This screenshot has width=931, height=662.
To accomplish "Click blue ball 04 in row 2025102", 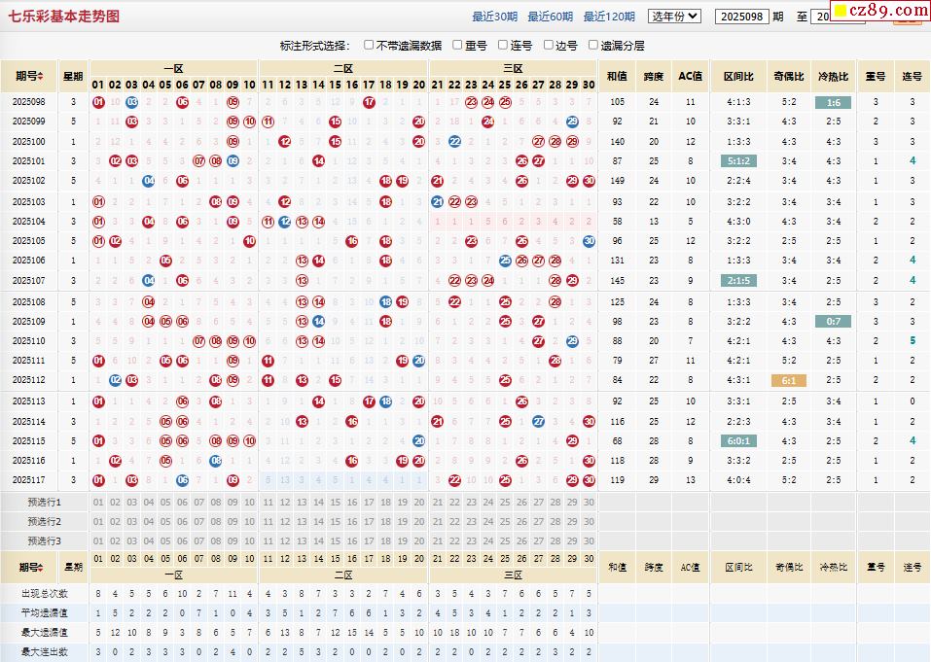I will (148, 181).
